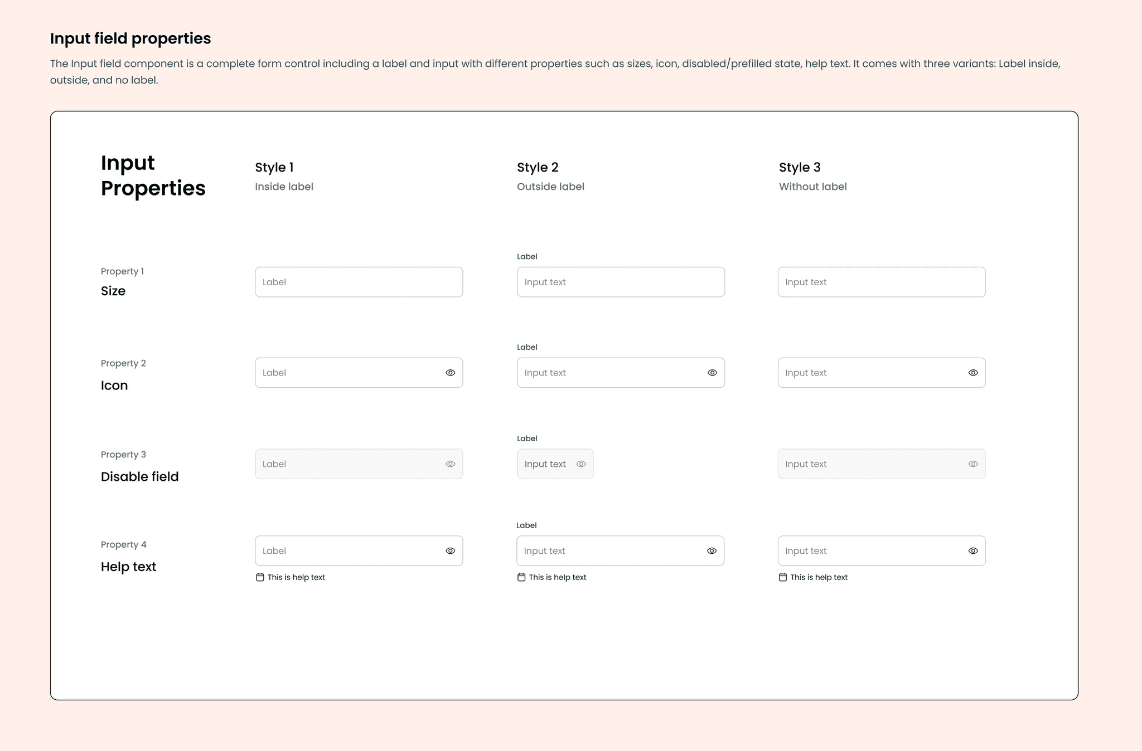Toggle visibility eye in Style 3 Help text row field
Screen dimensions: 1142x751
click(972, 550)
